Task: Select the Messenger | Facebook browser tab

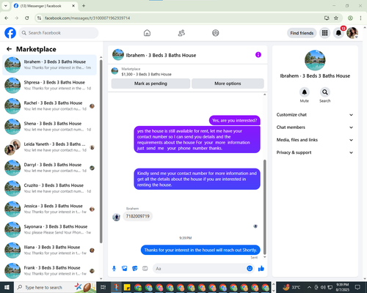Action: pyautogui.click(x=45, y=6)
